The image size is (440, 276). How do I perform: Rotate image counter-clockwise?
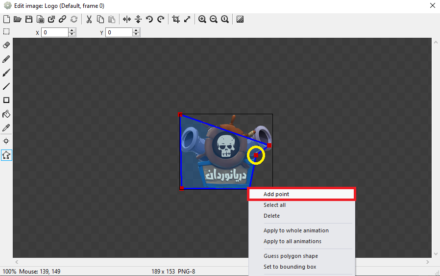point(149,19)
